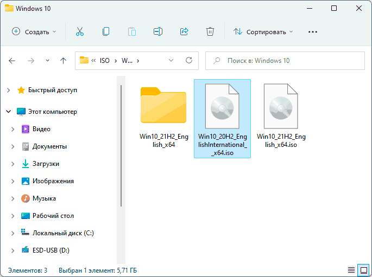372x277 pixels.
Task: Open the three-dots more options menu
Action: (x=313, y=32)
